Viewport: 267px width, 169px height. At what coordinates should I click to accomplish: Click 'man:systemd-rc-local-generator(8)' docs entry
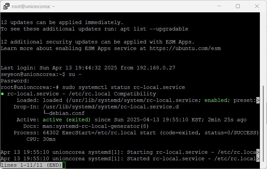[x=95, y=126]
